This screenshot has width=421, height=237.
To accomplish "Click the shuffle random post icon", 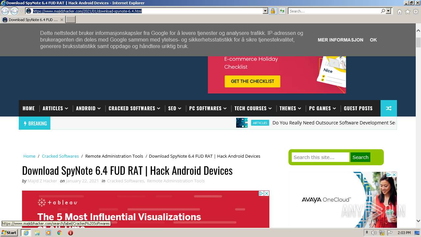I will (x=389, y=108).
